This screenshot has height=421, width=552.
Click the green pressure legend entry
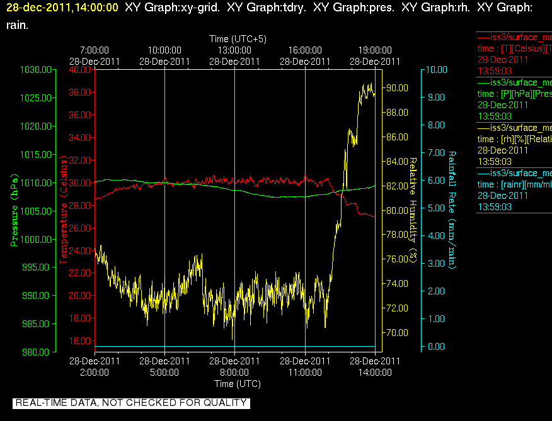pos(514,99)
